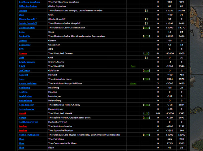Open the guild tag link in Hello Cheeky row

click(147, 105)
